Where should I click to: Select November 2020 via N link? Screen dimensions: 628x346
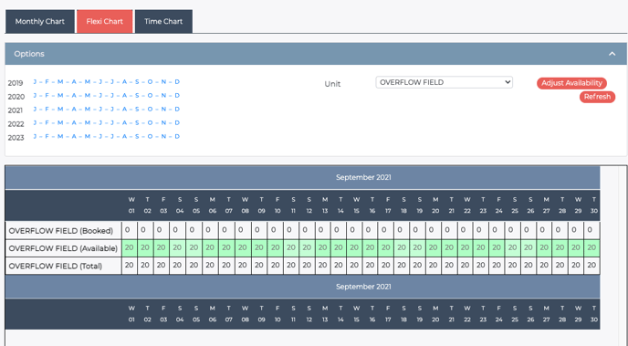(163, 95)
